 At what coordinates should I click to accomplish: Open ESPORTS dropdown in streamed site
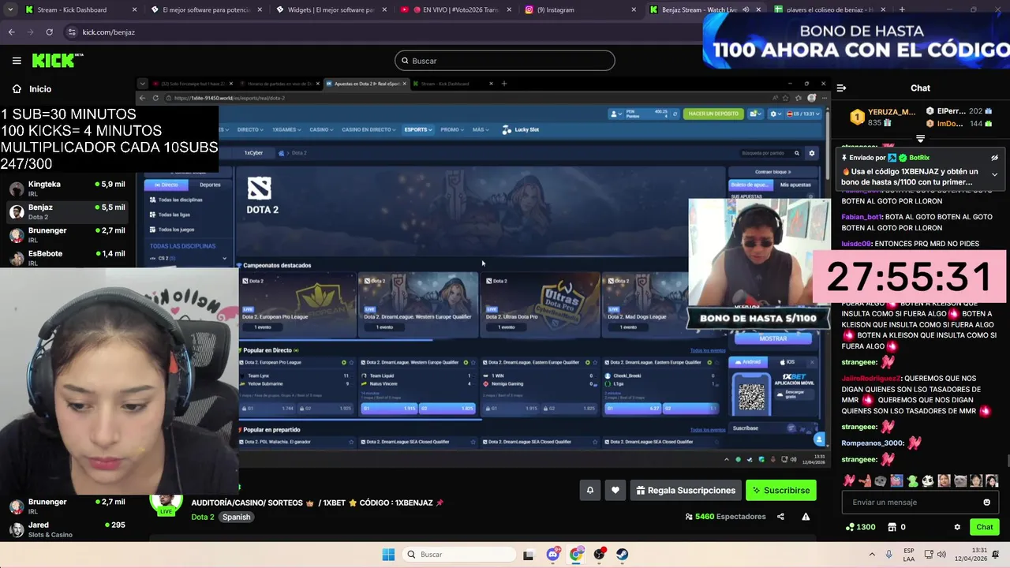click(418, 129)
